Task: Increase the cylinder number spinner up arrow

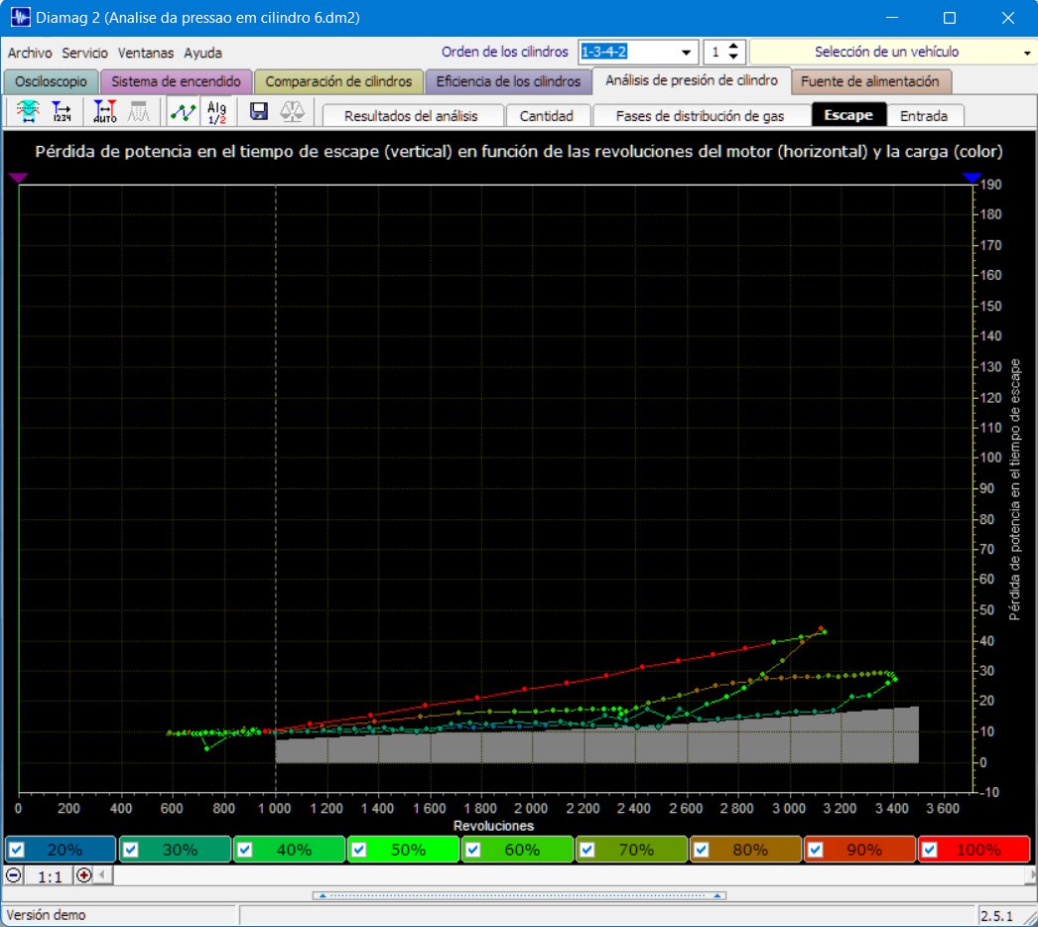Action: pyautogui.click(x=733, y=47)
